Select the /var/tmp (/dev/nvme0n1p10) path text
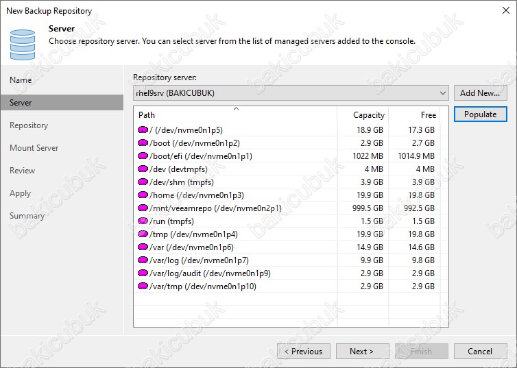This screenshot has height=368, width=517. pyautogui.click(x=203, y=286)
